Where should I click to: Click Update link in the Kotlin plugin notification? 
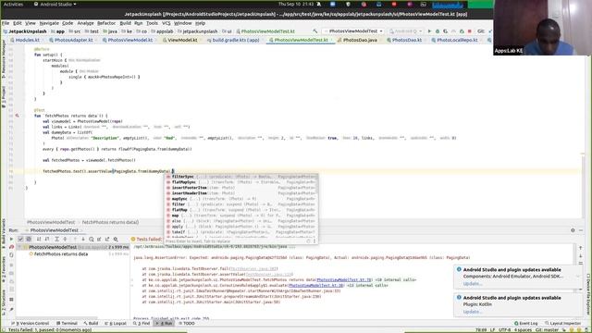pyautogui.click(x=473, y=312)
